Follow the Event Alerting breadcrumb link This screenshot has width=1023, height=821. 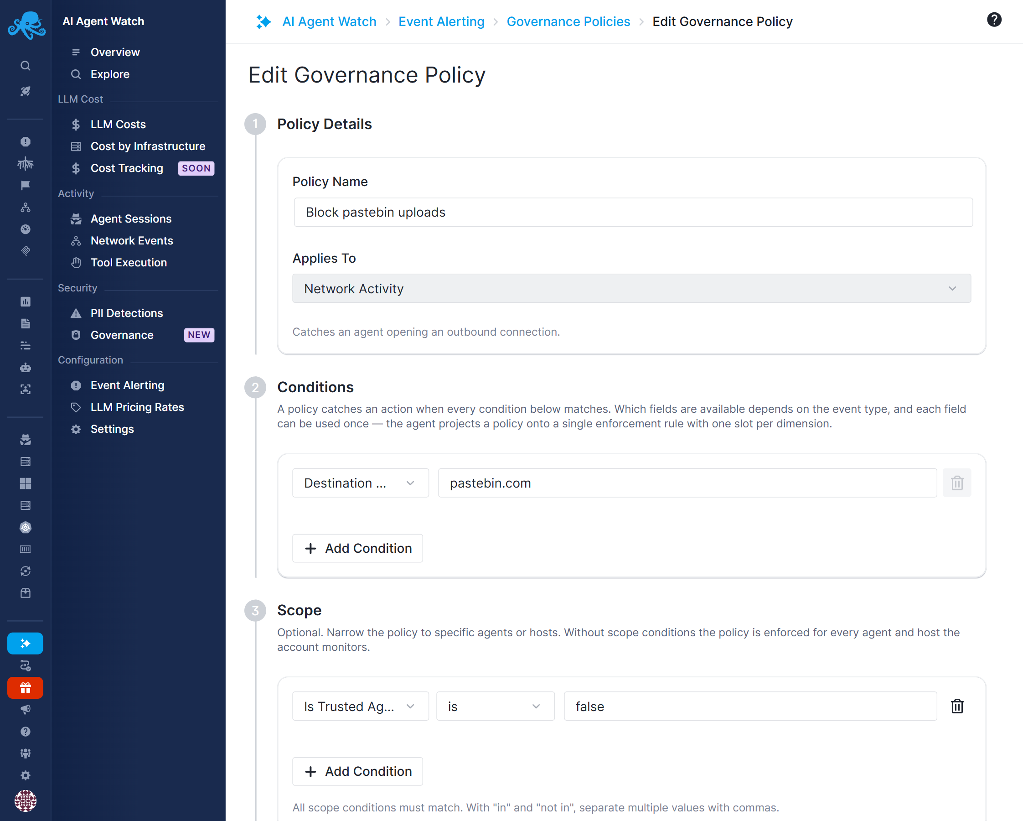441,21
